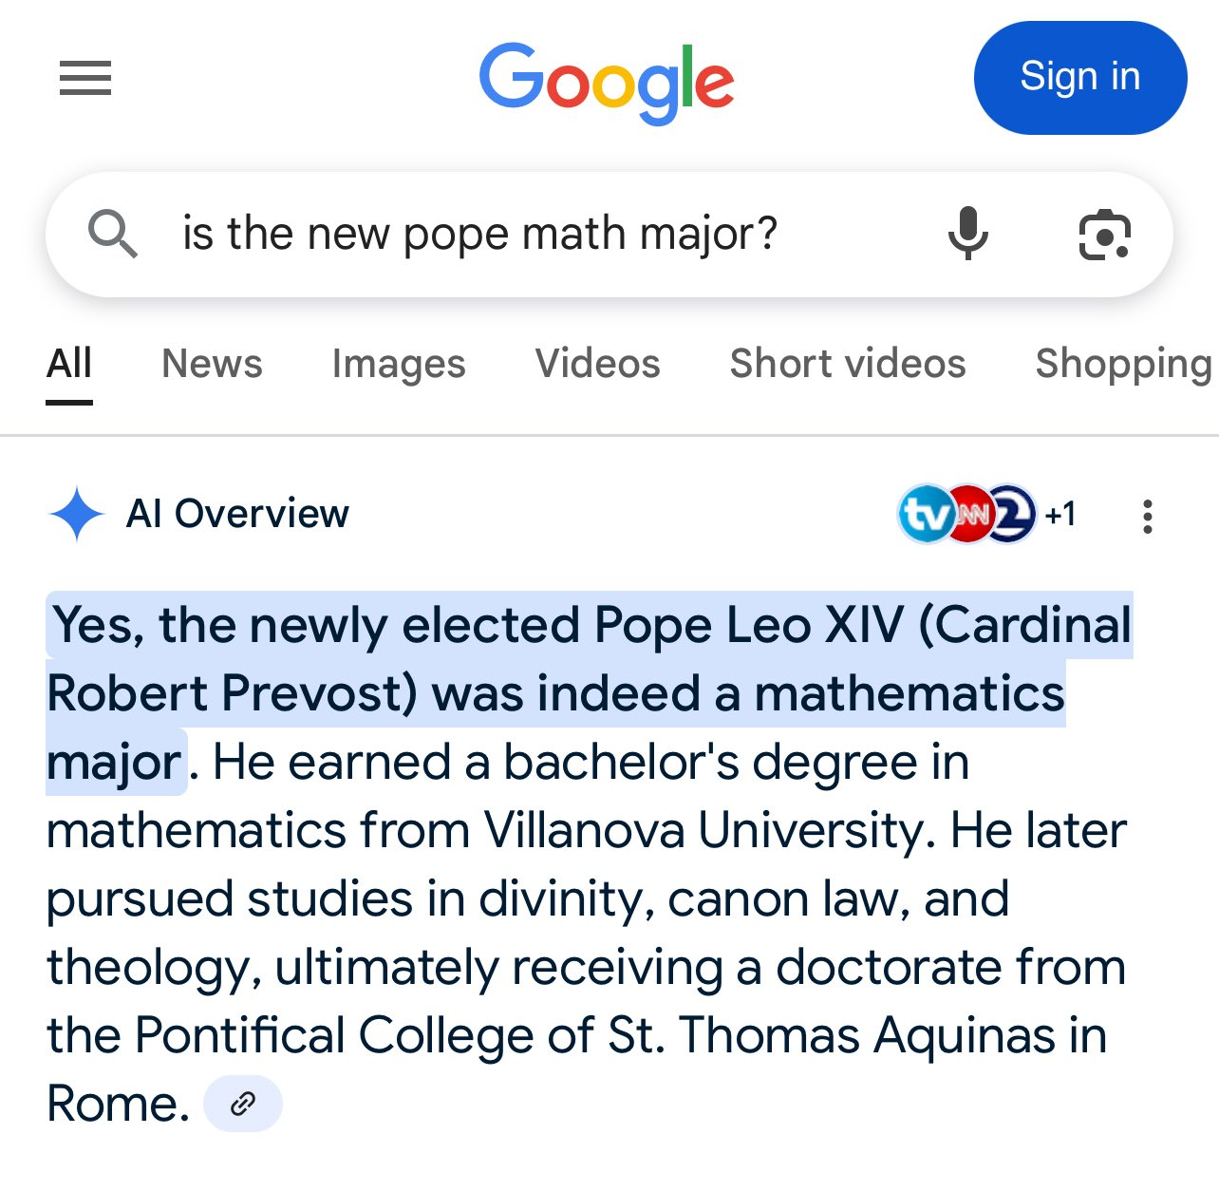This screenshot has width=1219, height=1191.
Task: Open the tv source icon
Action: tap(924, 514)
